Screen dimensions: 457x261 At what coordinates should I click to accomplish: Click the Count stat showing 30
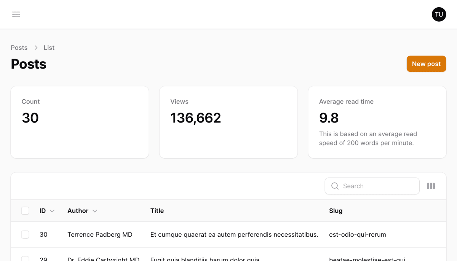pos(30,118)
